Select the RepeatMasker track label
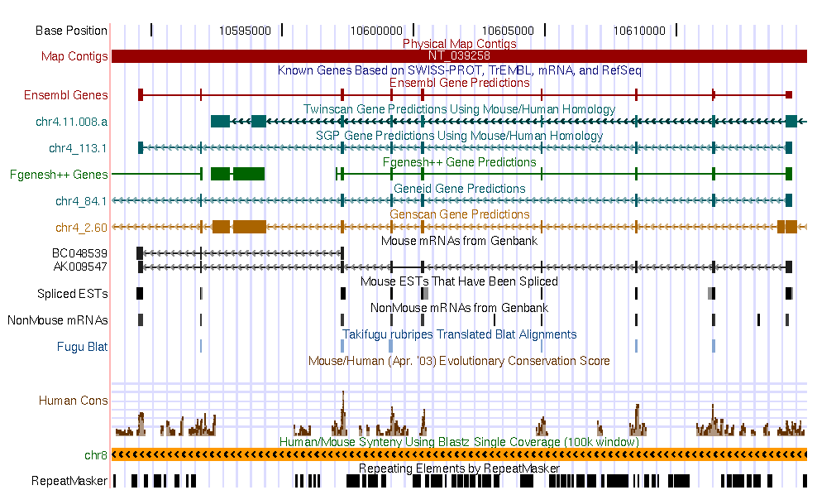Viewport: 817px width, 490px height. (x=69, y=481)
